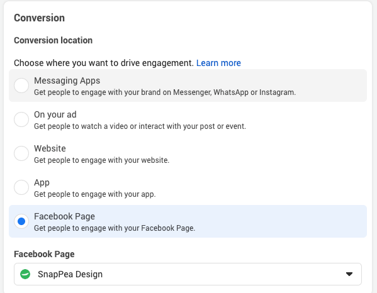
Task: Select the Messaging Apps radio button
Action: click(x=21, y=86)
